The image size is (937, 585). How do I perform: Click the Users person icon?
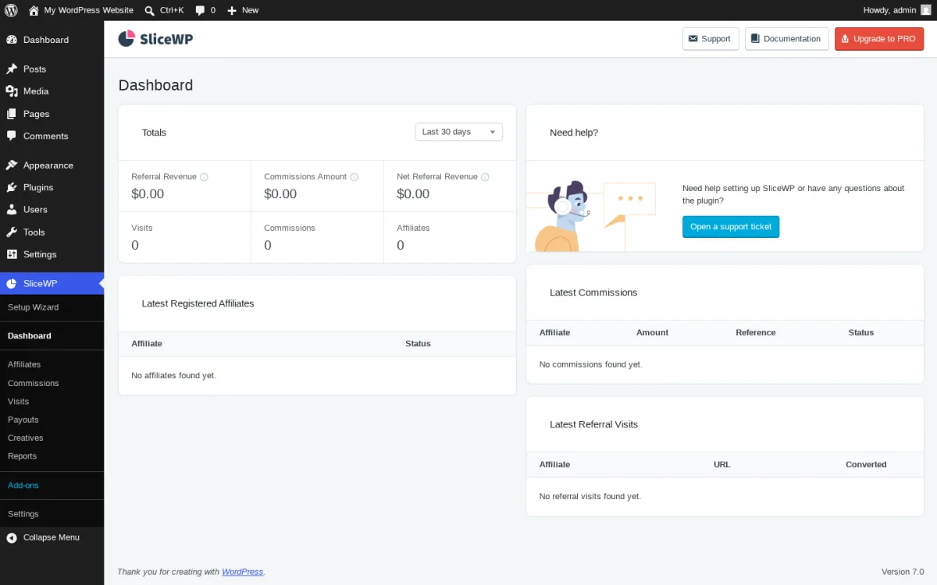pos(12,210)
